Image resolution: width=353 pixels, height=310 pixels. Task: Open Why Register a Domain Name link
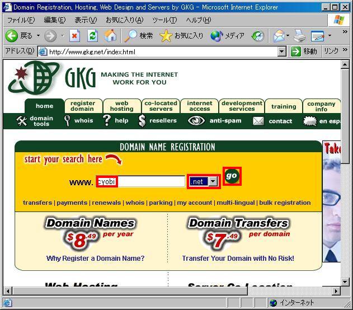(96, 259)
